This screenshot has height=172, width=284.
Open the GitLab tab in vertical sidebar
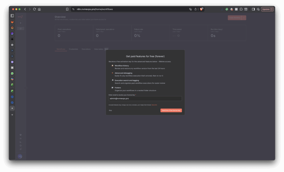12,22
